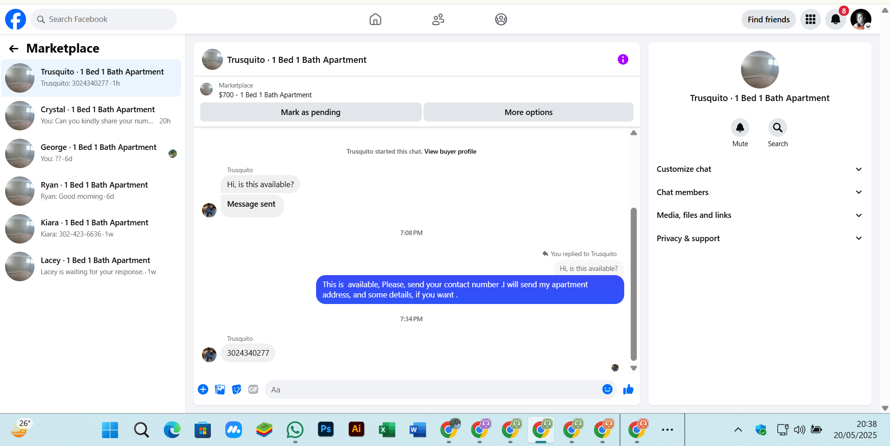Open the notifications bell with 8 badge
Viewport: 890px width, 446px height.
point(836,19)
